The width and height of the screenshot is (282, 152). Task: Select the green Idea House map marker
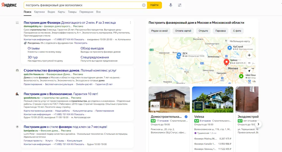241,76
